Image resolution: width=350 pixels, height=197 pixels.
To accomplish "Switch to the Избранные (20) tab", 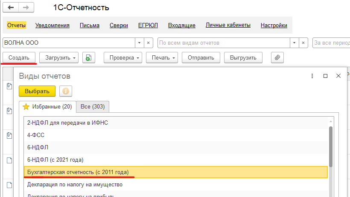I will pyautogui.click(x=47, y=107).
